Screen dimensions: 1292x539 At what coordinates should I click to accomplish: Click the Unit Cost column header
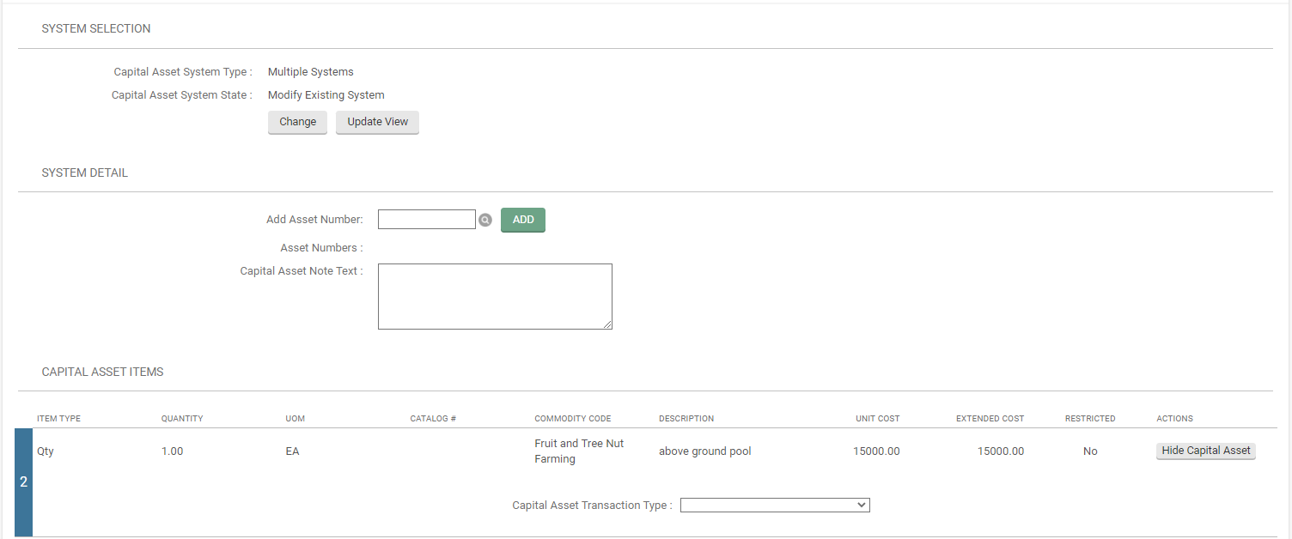(877, 419)
